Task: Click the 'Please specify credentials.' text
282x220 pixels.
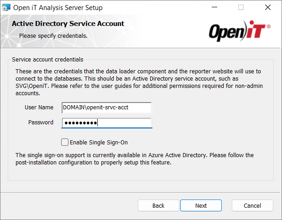Action: click(x=53, y=36)
